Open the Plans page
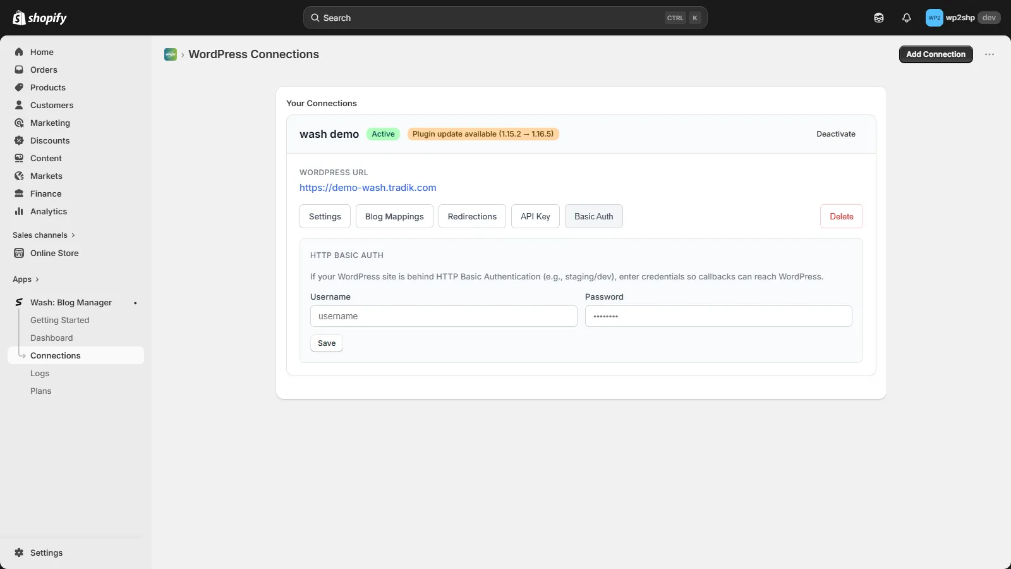Viewport: 1011px width, 569px height. coord(41,391)
